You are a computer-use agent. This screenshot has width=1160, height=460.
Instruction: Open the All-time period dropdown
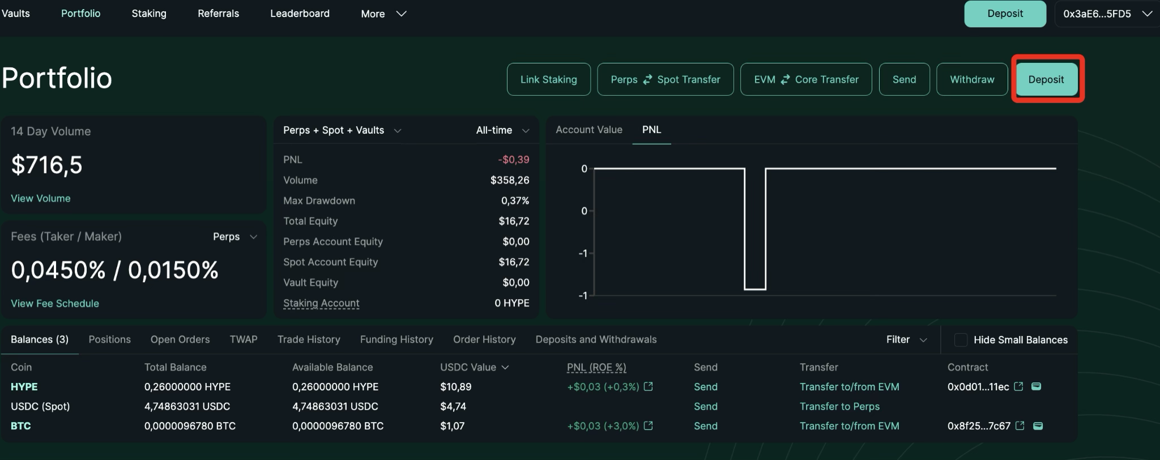click(502, 130)
